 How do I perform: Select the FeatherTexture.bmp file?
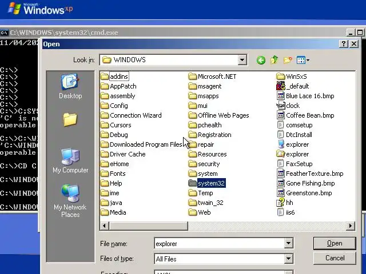310,174
